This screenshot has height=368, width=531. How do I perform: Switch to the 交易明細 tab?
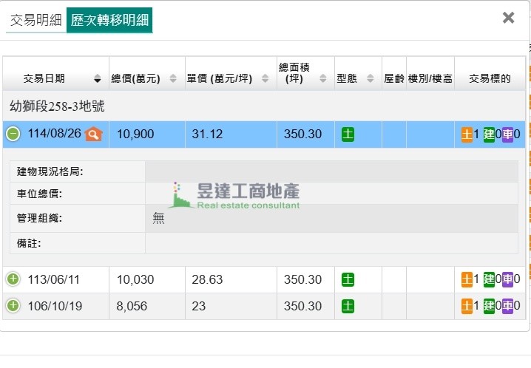35,20
